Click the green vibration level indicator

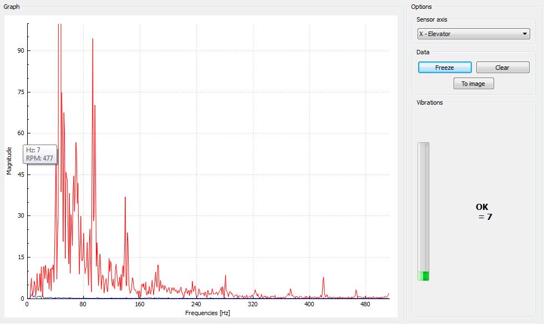(x=424, y=276)
